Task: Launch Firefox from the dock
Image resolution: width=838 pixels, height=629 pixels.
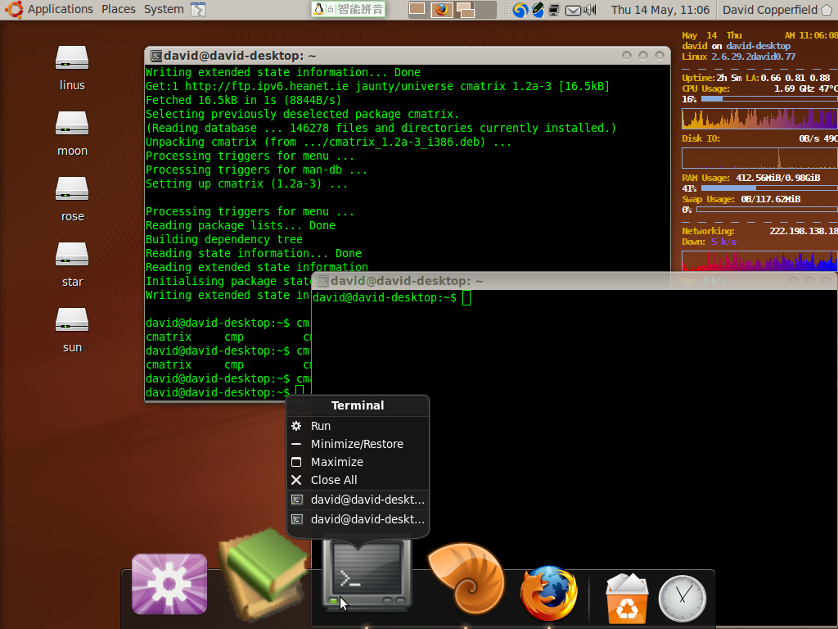Action: [x=549, y=593]
